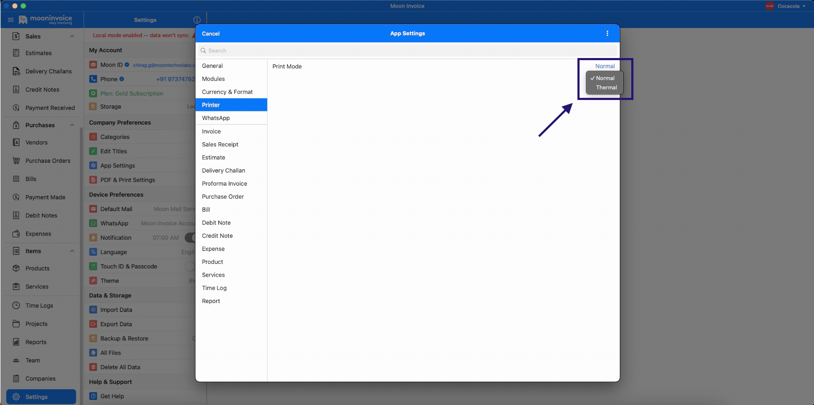
Task: Click the Time Logs clock icon
Action: point(16,305)
